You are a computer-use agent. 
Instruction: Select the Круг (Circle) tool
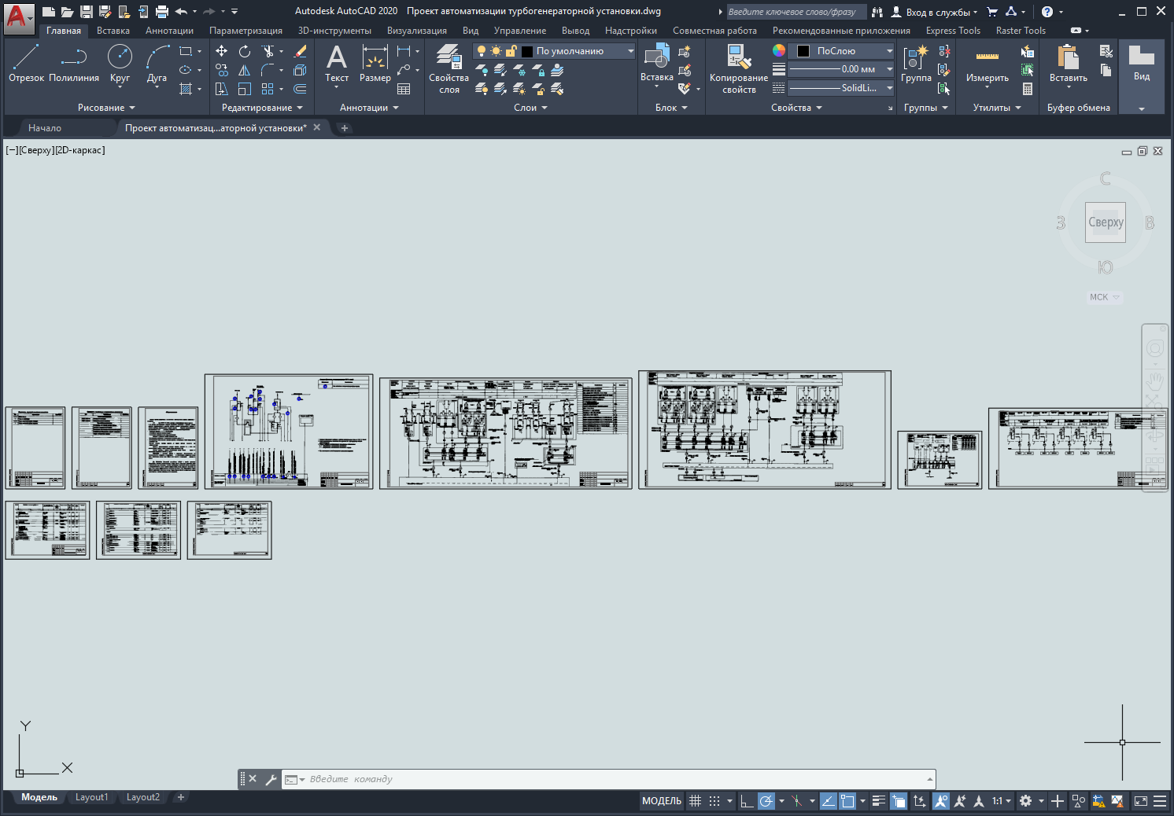click(120, 63)
